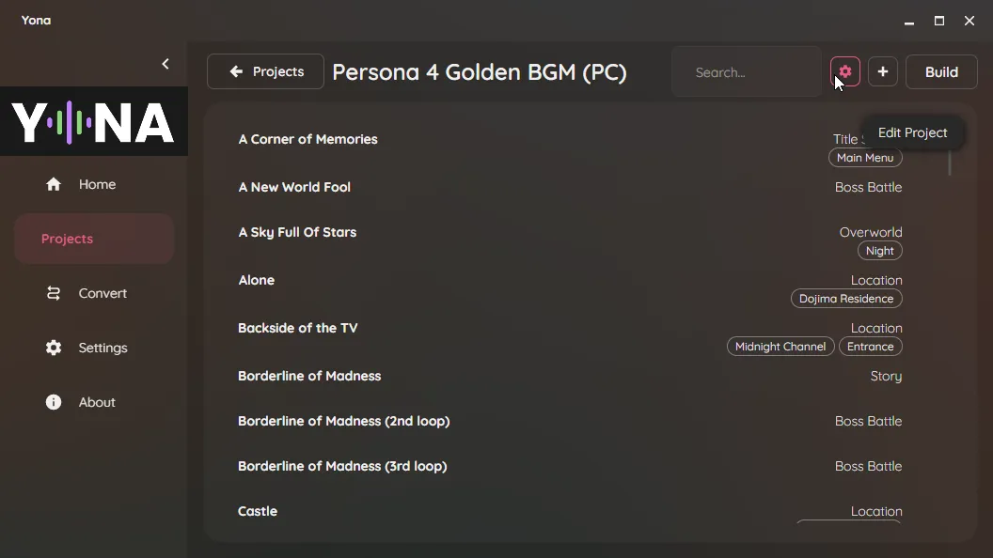The image size is (993, 558).
Task: Open the Home page in sidebar
Action: (x=94, y=184)
